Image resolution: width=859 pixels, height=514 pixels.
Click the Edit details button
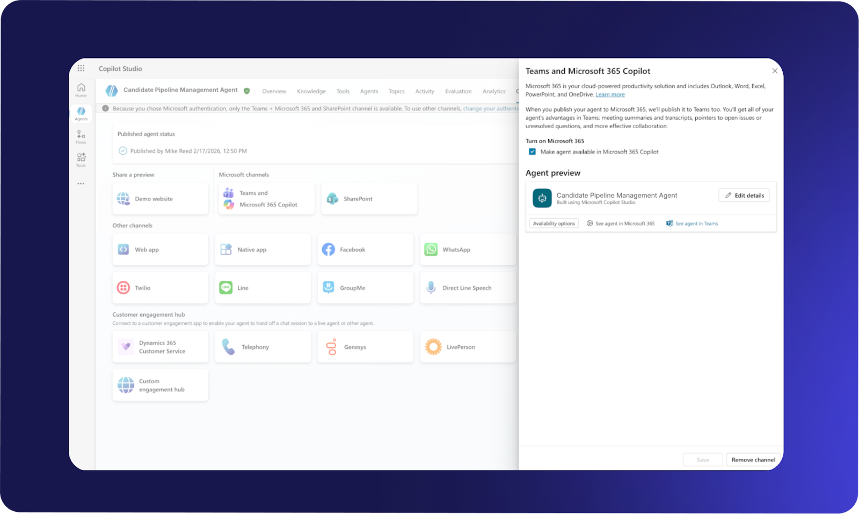744,196
